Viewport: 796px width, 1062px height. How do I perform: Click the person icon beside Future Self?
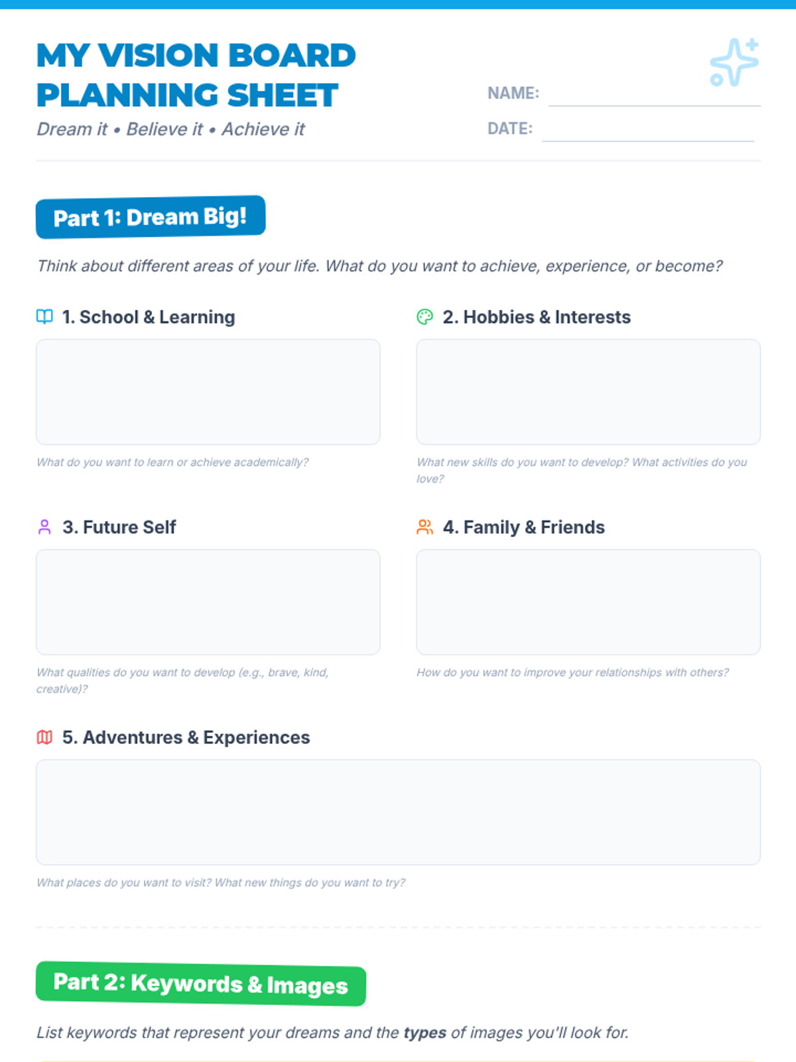[x=44, y=527]
